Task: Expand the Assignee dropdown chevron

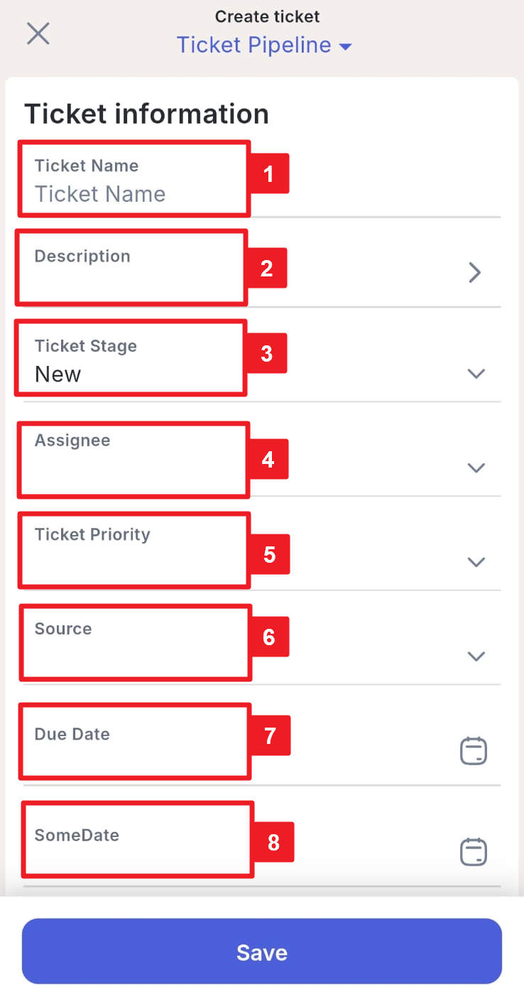Action: point(476,468)
